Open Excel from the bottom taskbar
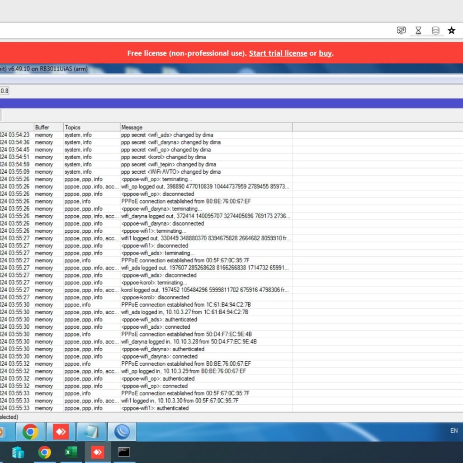 click(71, 452)
